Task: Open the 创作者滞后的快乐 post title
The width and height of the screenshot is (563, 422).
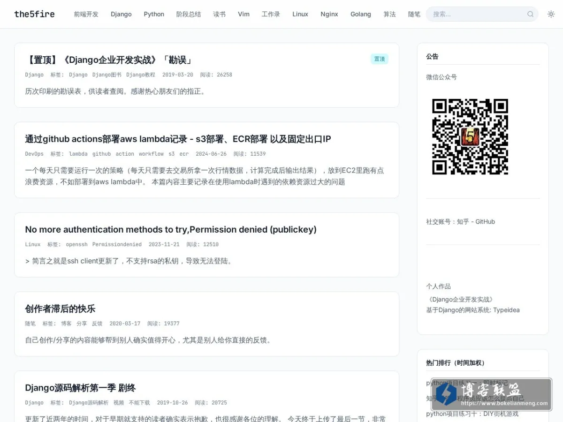Action: pyautogui.click(x=60, y=309)
